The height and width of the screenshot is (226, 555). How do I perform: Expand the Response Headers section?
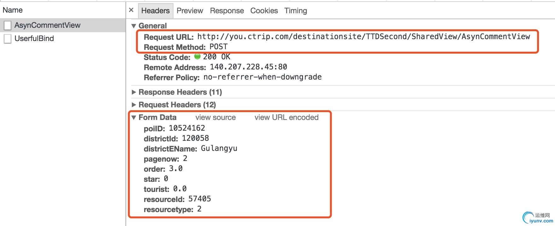click(x=134, y=92)
